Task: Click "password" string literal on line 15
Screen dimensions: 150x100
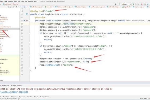Action: (x=88, y=30)
